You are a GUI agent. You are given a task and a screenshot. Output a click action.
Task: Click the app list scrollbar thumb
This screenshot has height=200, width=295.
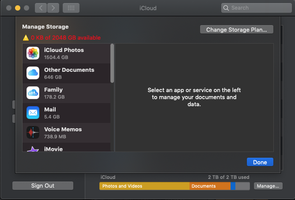(112, 63)
